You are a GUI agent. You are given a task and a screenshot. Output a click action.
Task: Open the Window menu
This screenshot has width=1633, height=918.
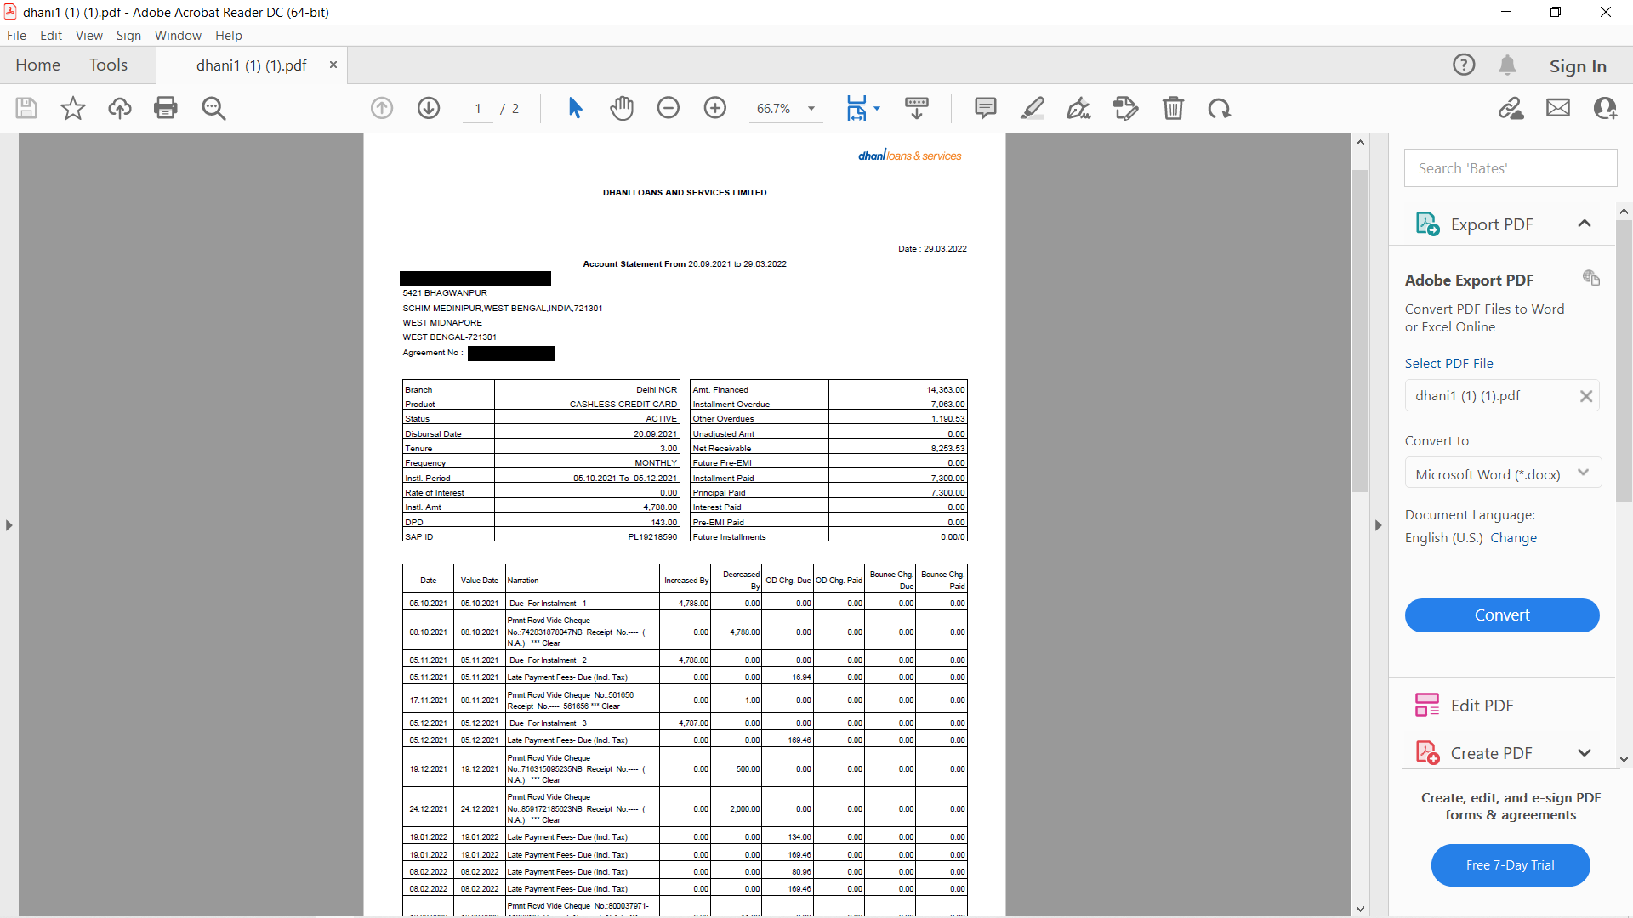[x=178, y=36]
